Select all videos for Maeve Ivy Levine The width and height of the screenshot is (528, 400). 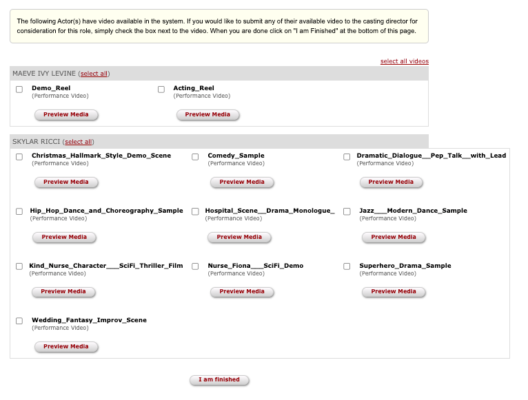coord(94,74)
